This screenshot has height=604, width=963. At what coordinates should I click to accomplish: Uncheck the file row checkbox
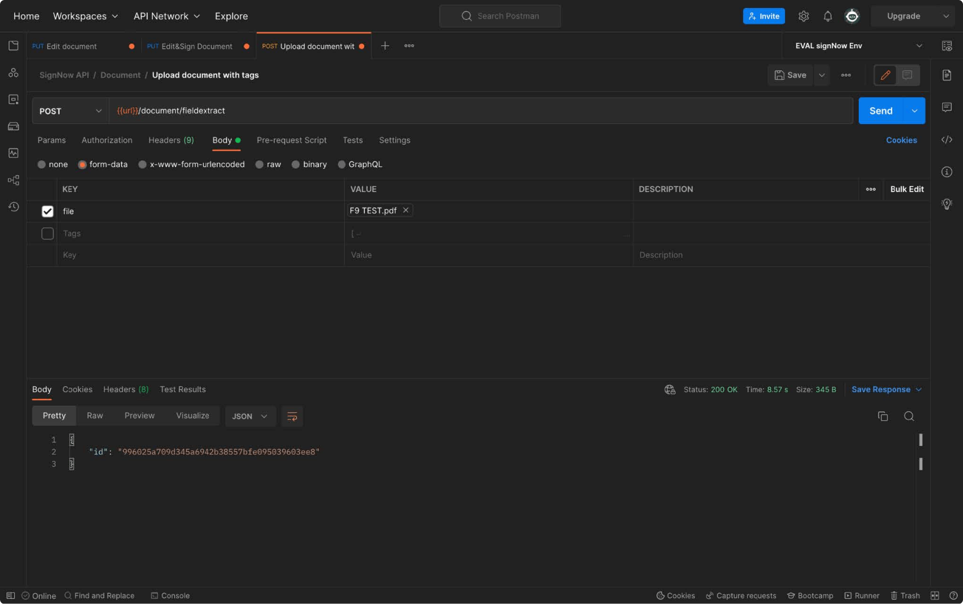tap(48, 211)
